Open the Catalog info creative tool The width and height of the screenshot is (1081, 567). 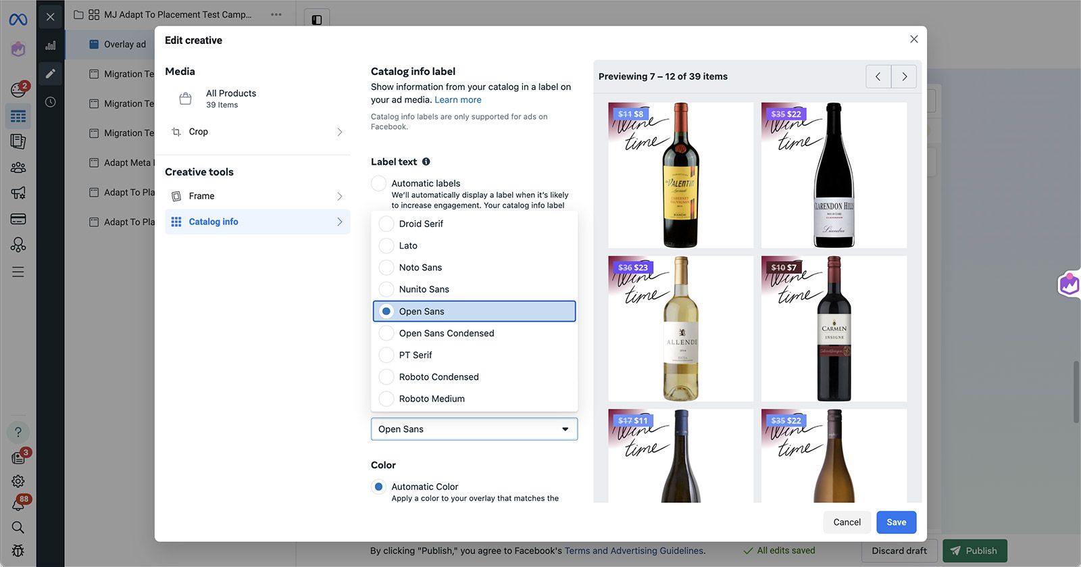coord(257,222)
